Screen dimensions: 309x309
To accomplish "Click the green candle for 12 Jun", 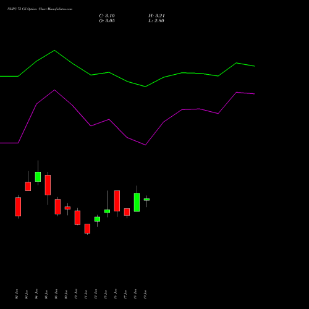I will pyautogui.click(x=97, y=219).
